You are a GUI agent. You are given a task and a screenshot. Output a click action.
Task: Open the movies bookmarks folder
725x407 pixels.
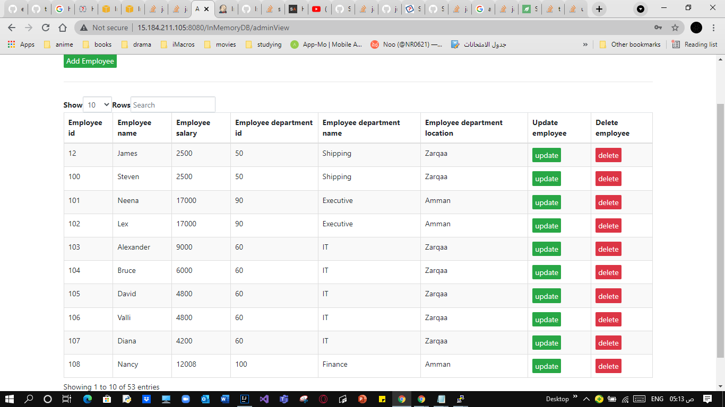tap(219, 45)
